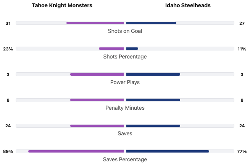Click Idaho's 77% saves percentage value
250x164 pixels.
(242, 151)
